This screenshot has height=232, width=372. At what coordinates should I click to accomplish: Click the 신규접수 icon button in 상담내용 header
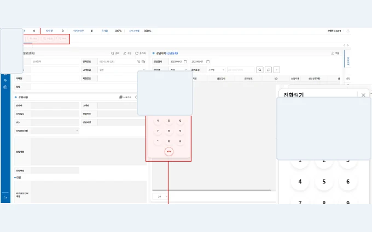125,97
